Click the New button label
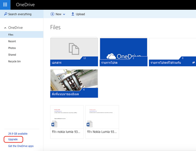The height and width of the screenshot is (151, 196). click(x=58, y=14)
